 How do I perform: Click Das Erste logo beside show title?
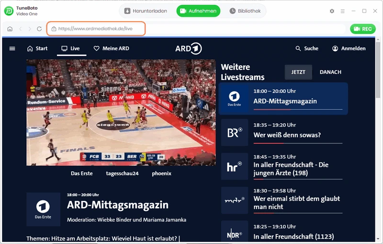[43, 209]
